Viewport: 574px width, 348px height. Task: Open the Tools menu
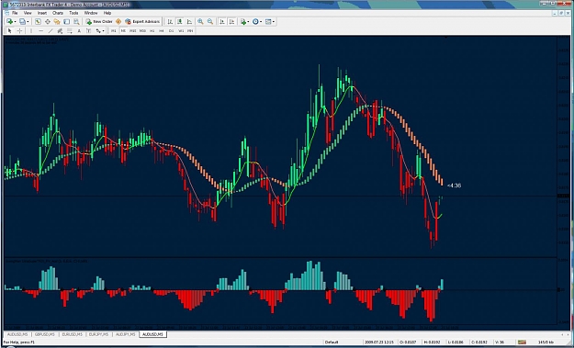(x=73, y=13)
